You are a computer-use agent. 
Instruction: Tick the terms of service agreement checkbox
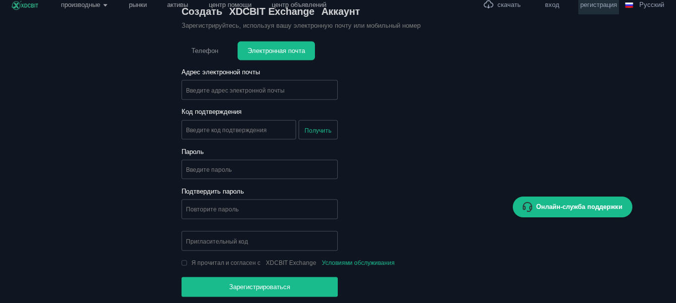click(184, 263)
